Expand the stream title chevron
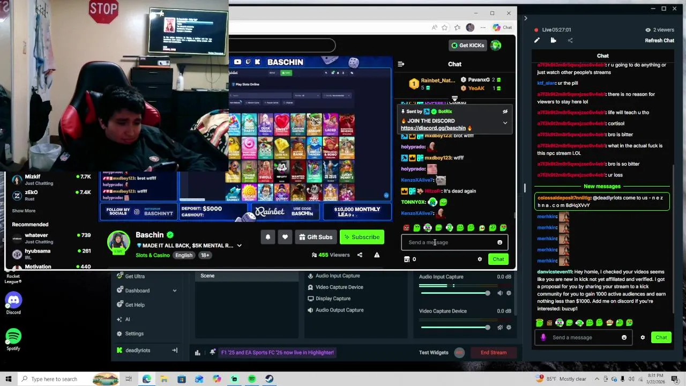This screenshot has width=686, height=386. [x=239, y=246]
